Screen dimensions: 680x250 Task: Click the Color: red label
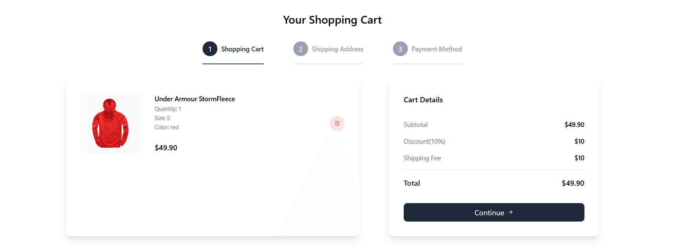coord(167,127)
